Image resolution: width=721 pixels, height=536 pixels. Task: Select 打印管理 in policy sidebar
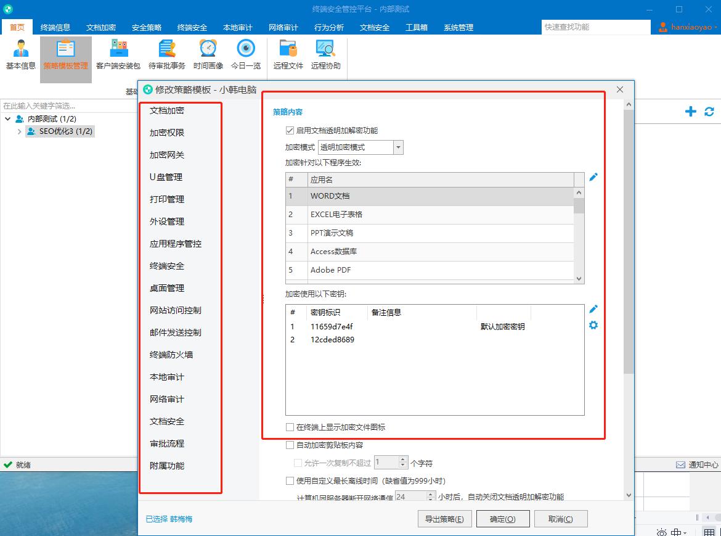click(x=167, y=199)
